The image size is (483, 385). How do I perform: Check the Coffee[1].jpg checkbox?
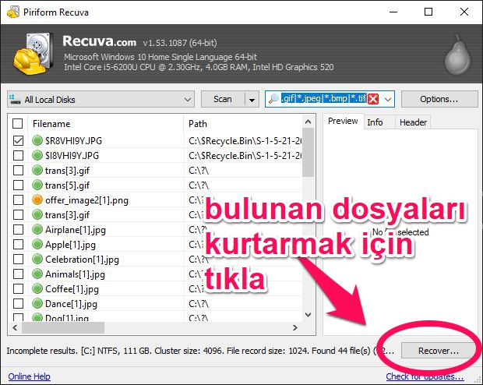tap(18, 289)
